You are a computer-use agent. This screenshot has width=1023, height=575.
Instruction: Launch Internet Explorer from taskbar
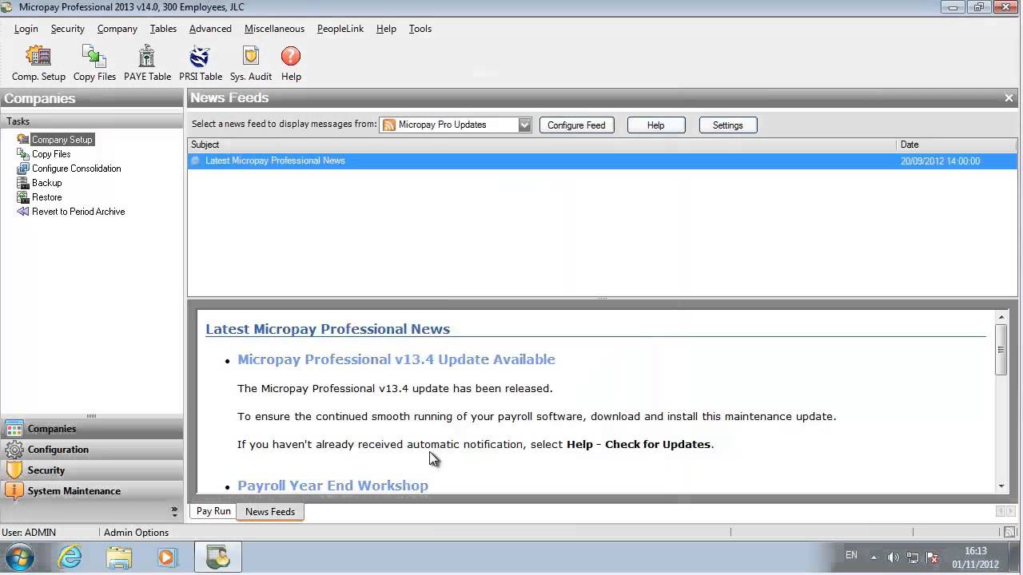click(x=70, y=557)
